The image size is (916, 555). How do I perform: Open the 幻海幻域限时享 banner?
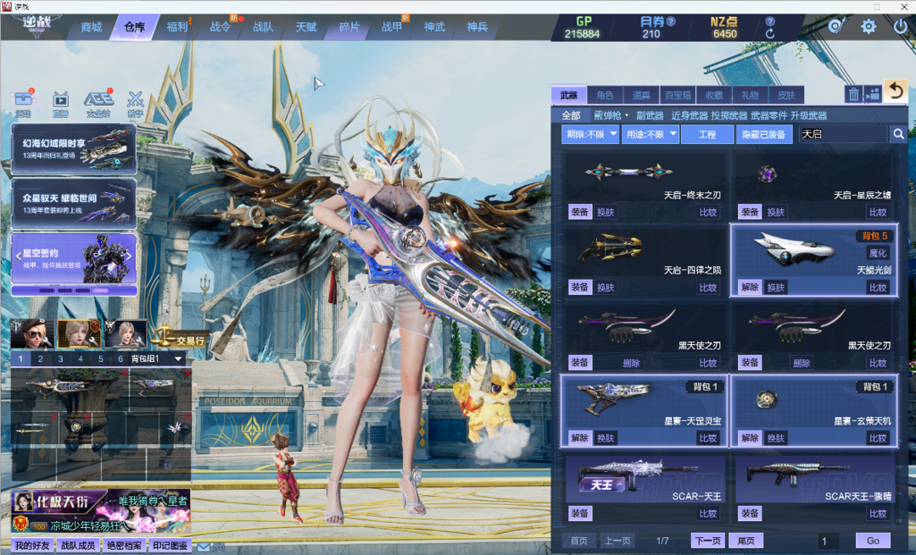74,149
